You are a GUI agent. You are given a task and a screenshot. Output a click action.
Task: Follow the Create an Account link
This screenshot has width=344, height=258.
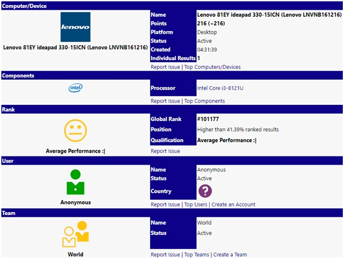tap(233, 205)
